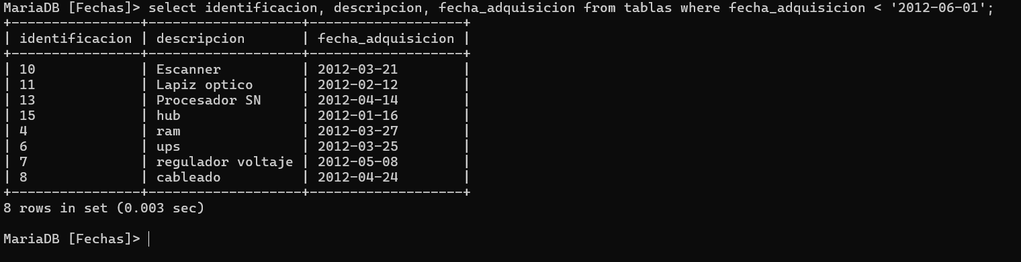Click the empty MariaDB [Fechas] command prompt

[73, 239]
